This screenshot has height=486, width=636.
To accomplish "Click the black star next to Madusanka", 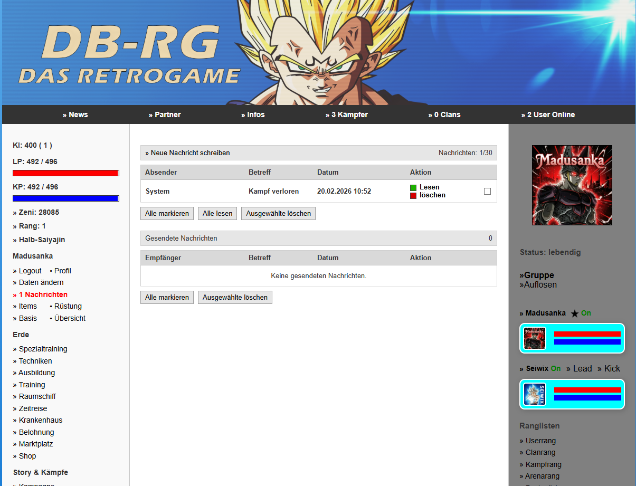I will point(575,313).
